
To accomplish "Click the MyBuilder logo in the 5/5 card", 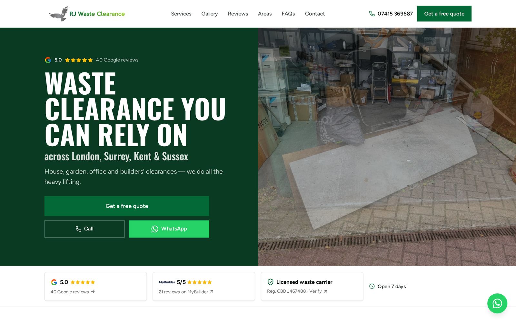I will (x=167, y=282).
